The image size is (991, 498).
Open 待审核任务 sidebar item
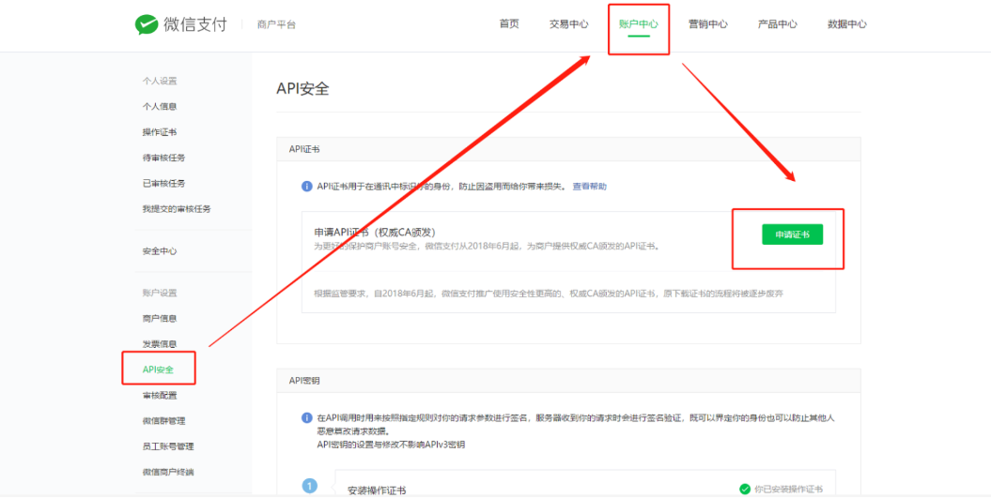(163, 158)
